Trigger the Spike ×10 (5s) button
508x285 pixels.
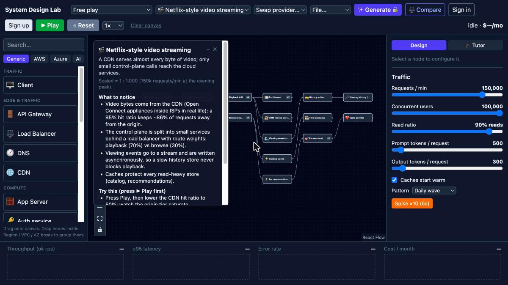[412, 203]
